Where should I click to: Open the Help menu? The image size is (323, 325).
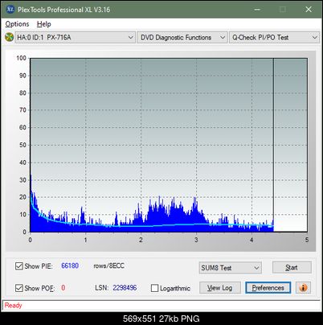tap(44, 24)
